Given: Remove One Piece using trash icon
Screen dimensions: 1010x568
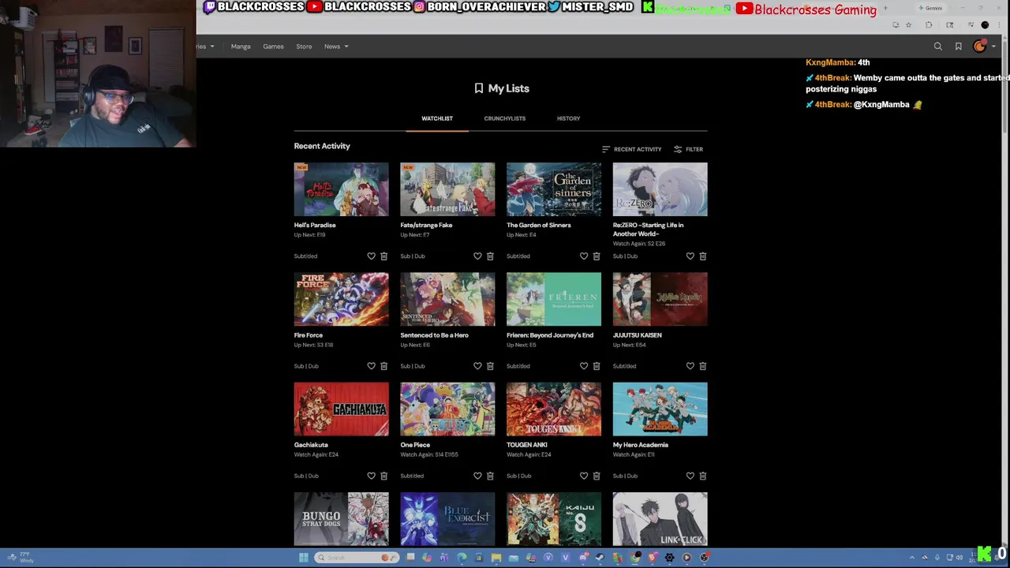Looking at the screenshot, I should (490, 476).
